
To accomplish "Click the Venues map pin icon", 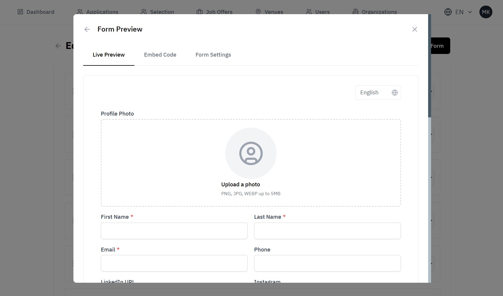I will (x=258, y=12).
